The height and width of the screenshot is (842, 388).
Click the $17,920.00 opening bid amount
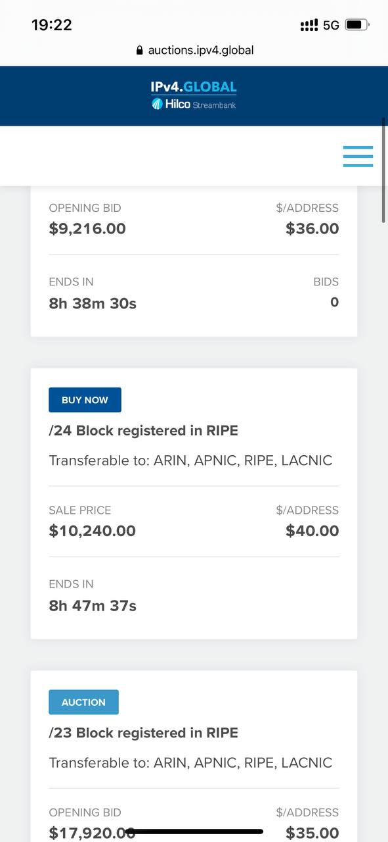point(92,833)
